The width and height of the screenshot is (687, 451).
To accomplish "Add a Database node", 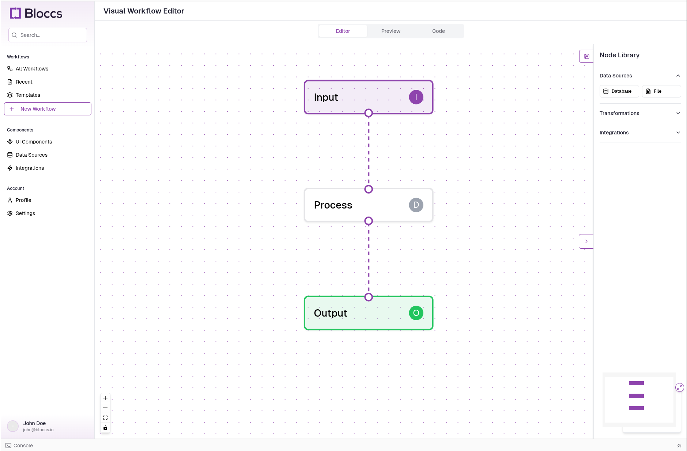I will [619, 91].
